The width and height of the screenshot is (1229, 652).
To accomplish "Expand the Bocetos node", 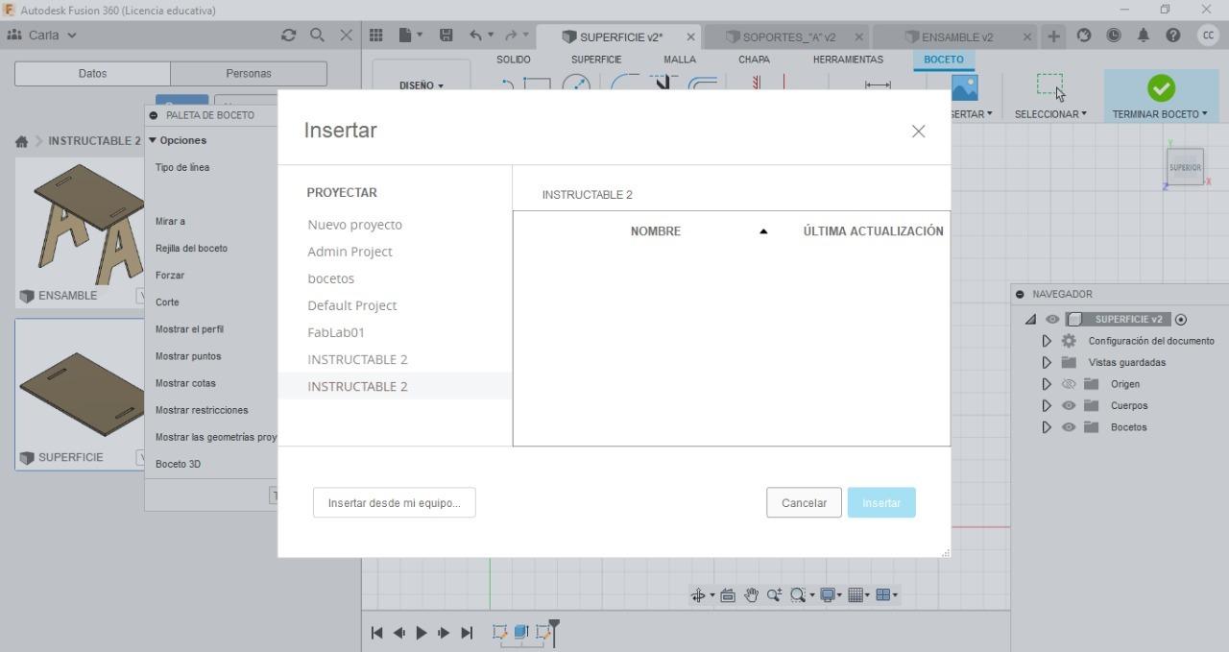I will coord(1047,427).
